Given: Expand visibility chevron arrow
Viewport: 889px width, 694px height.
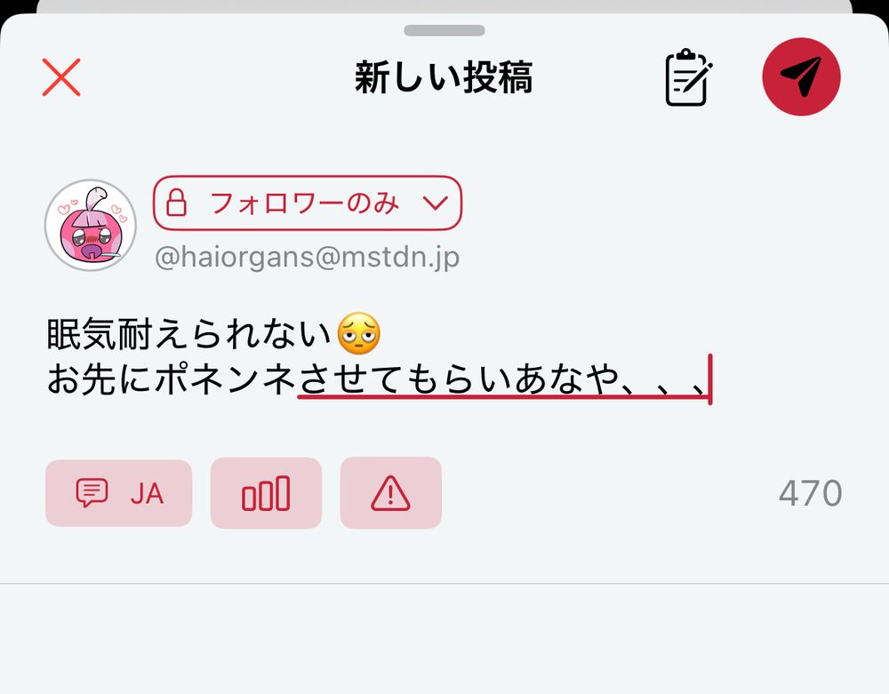Looking at the screenshot, I should [436, 203].
